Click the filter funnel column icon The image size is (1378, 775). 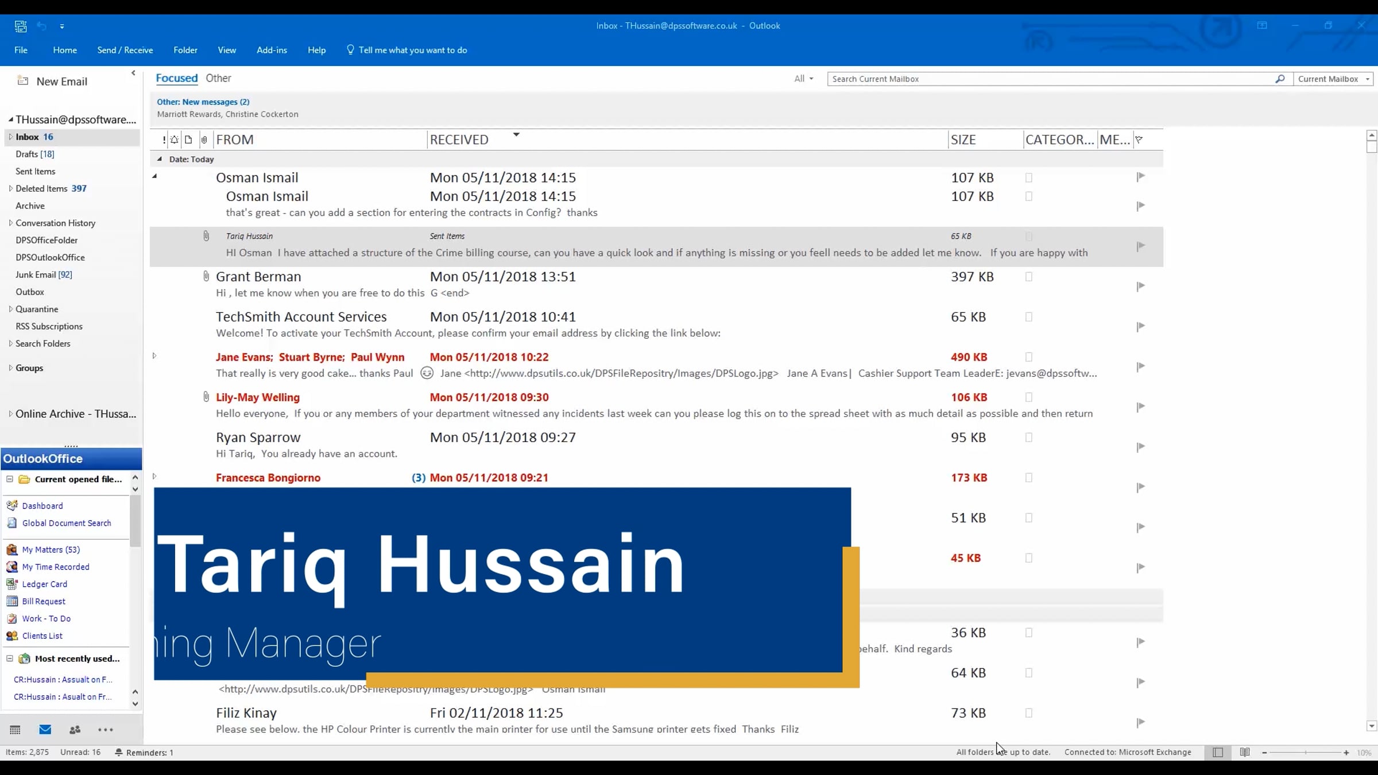(1139, 139)
